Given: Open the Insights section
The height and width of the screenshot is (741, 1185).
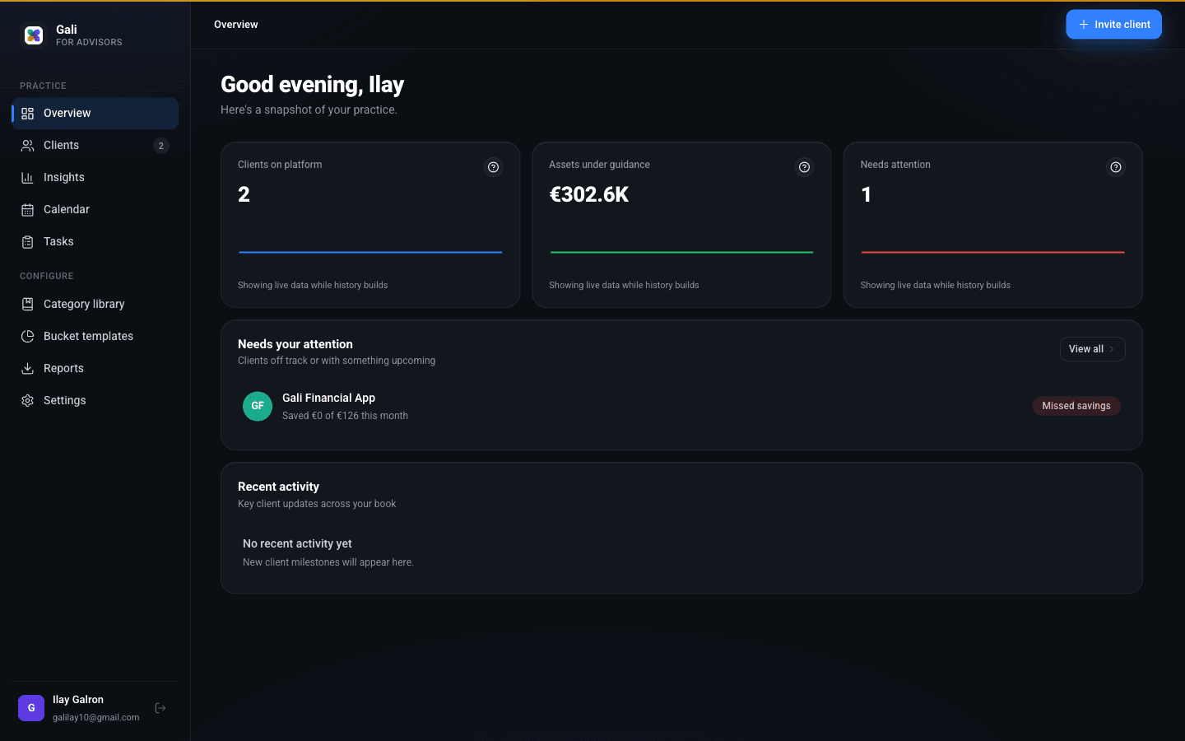Looking at the screenshot, I should pos(95,178).
